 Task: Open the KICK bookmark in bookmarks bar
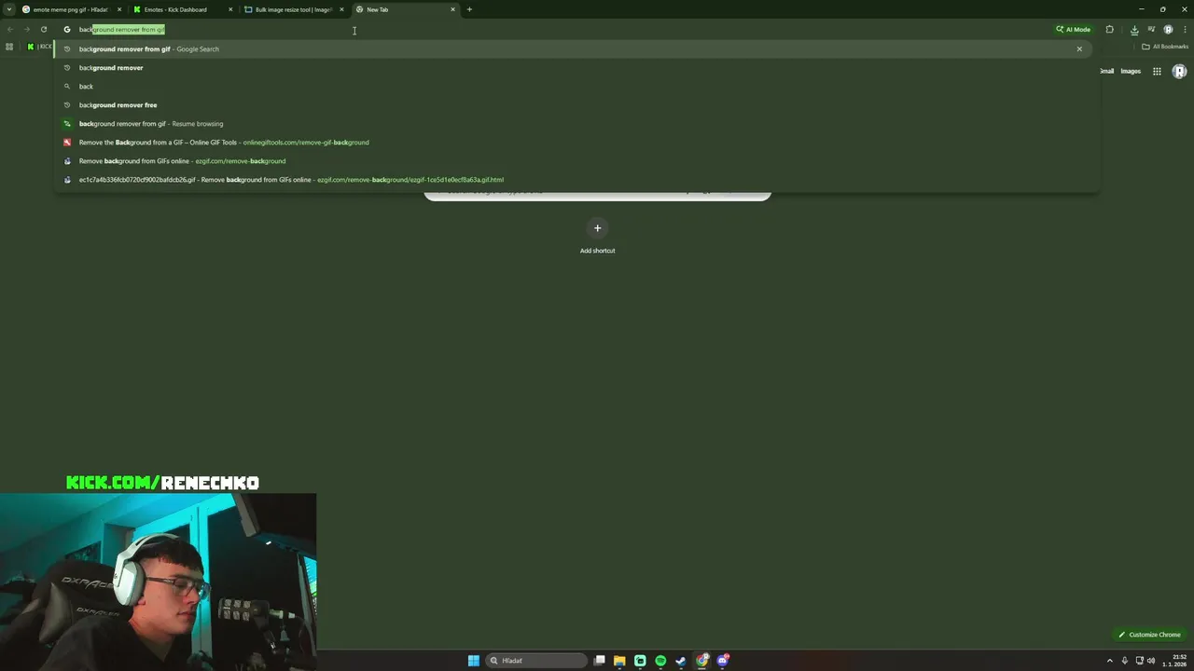pos(39,47)
